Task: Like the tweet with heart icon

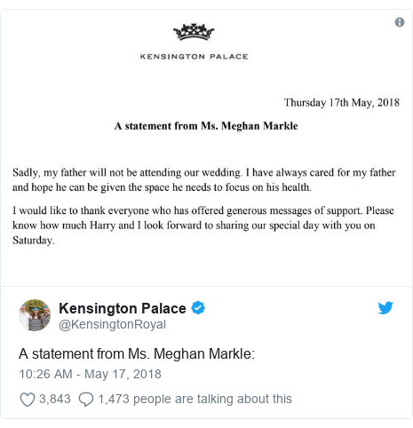Action: point(28,399)
